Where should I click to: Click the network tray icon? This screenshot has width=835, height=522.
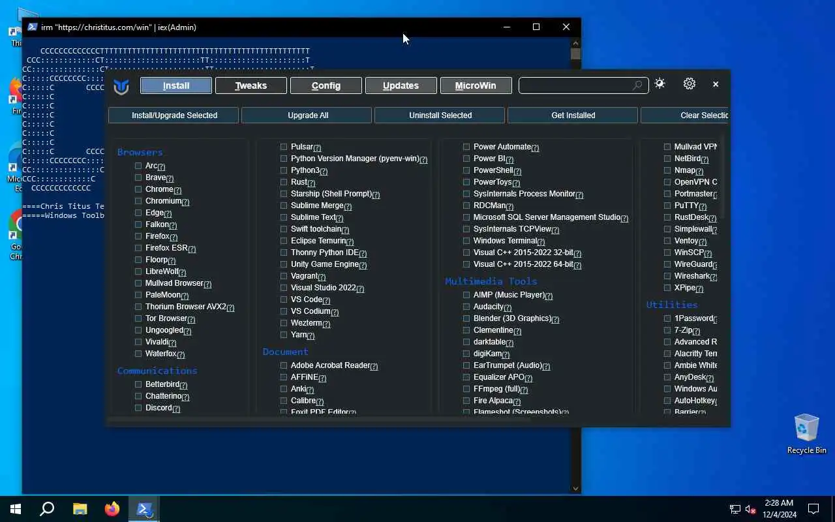click(x=735, y=510)
